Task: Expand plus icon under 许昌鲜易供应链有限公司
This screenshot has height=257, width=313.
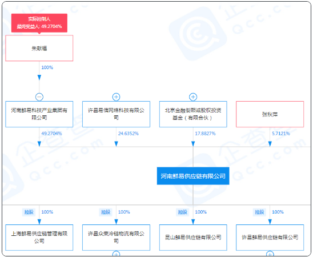Action: point(270,254)
